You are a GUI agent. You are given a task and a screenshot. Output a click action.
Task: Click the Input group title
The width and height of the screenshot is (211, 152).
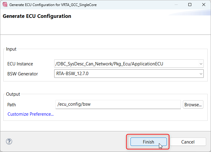[11, 49]
